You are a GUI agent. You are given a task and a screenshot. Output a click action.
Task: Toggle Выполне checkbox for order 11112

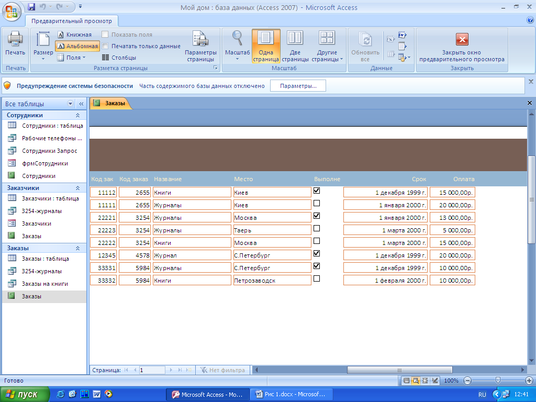click(317, 191)
